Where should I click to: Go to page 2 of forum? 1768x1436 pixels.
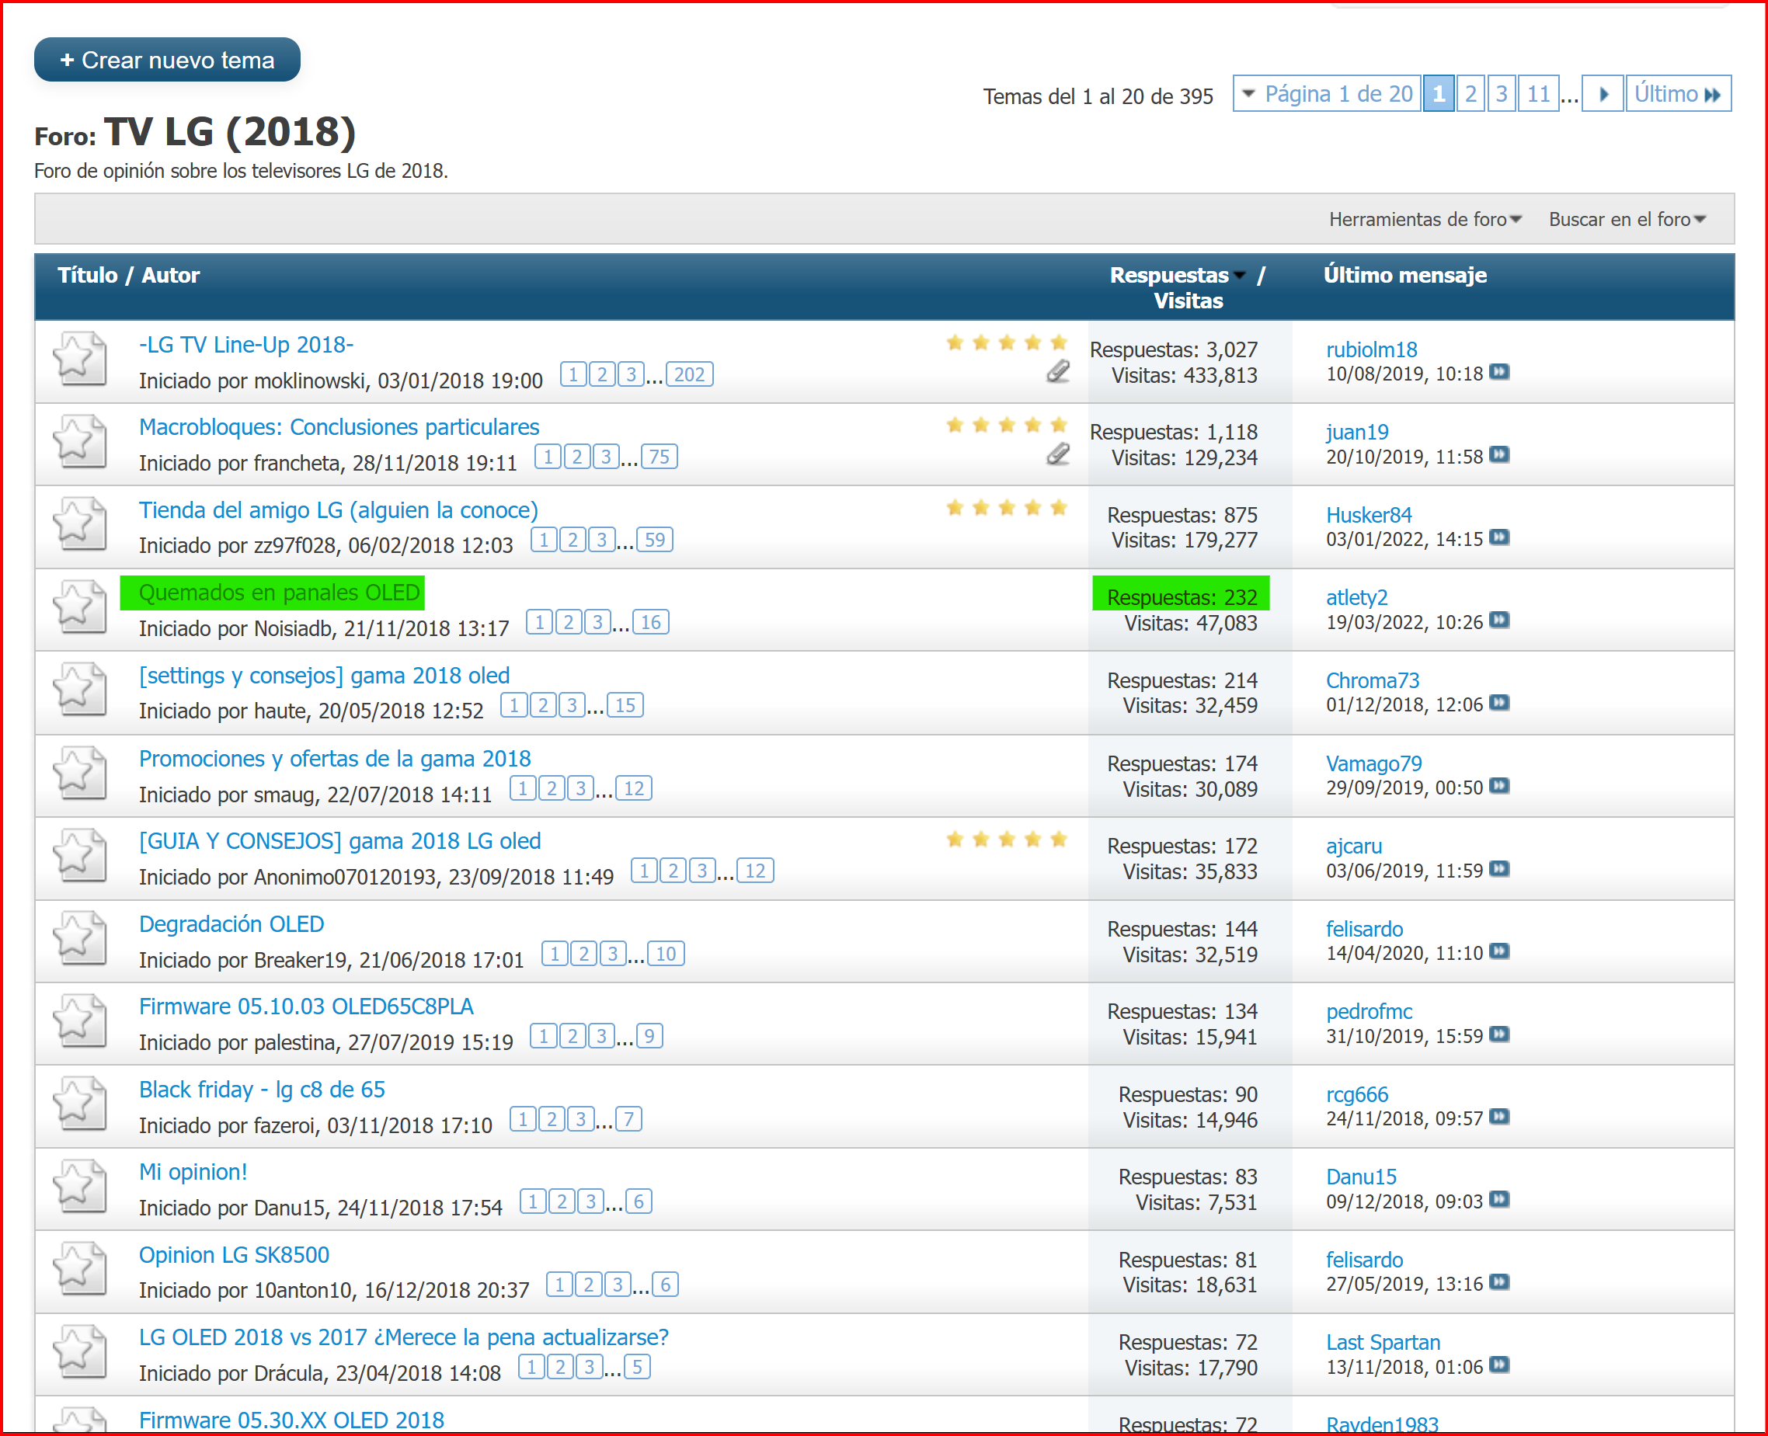[x=1470, y=93]
